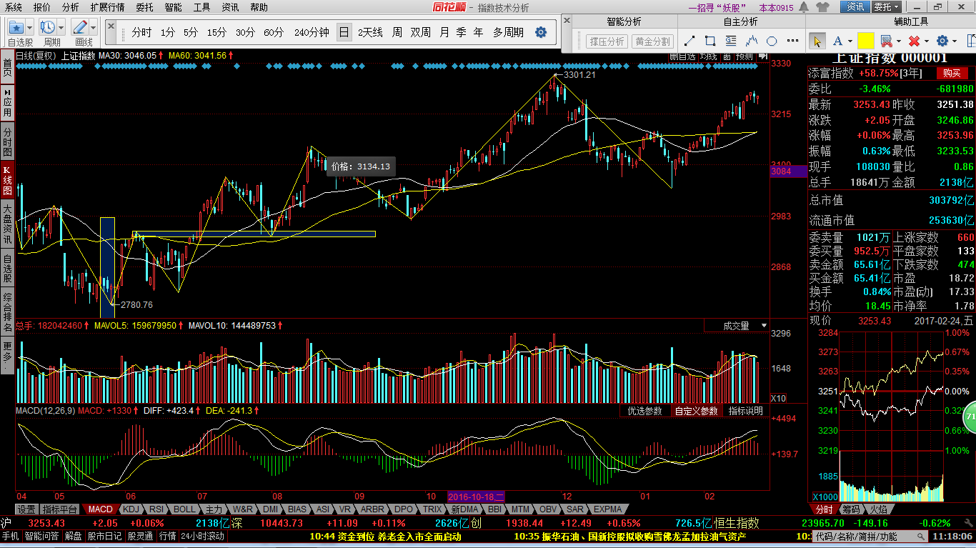The height and width of the screenshot is (548, 976).
Task: Switch to 1分 period
Action: coord(167,33)
